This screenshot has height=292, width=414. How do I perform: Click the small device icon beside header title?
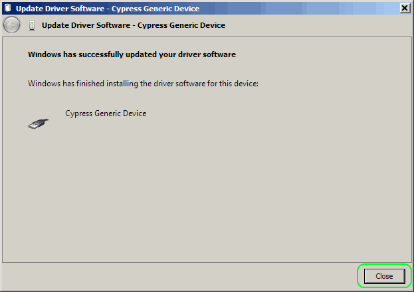pyautogui.click(x=33, y=26)
